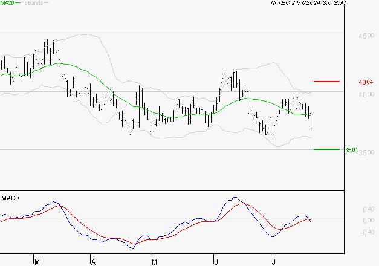Click the 'A' April month label
The width and height of the screenshot is (379, 266).
93,262
